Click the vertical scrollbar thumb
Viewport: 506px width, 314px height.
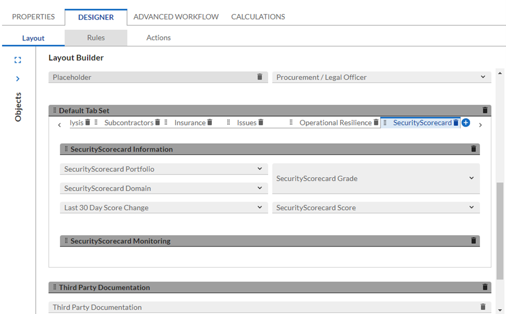(500, 231)
